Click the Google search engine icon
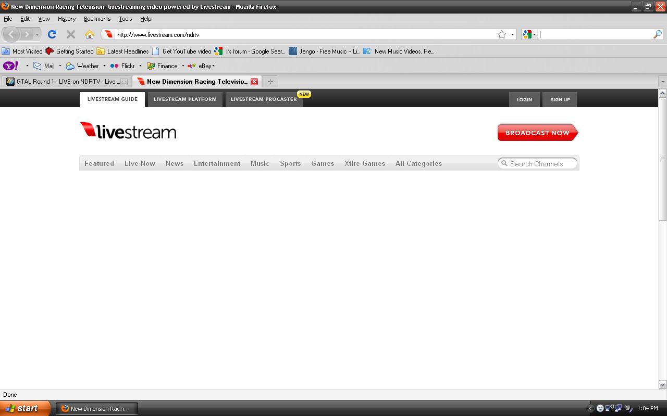 coord(527,34)
